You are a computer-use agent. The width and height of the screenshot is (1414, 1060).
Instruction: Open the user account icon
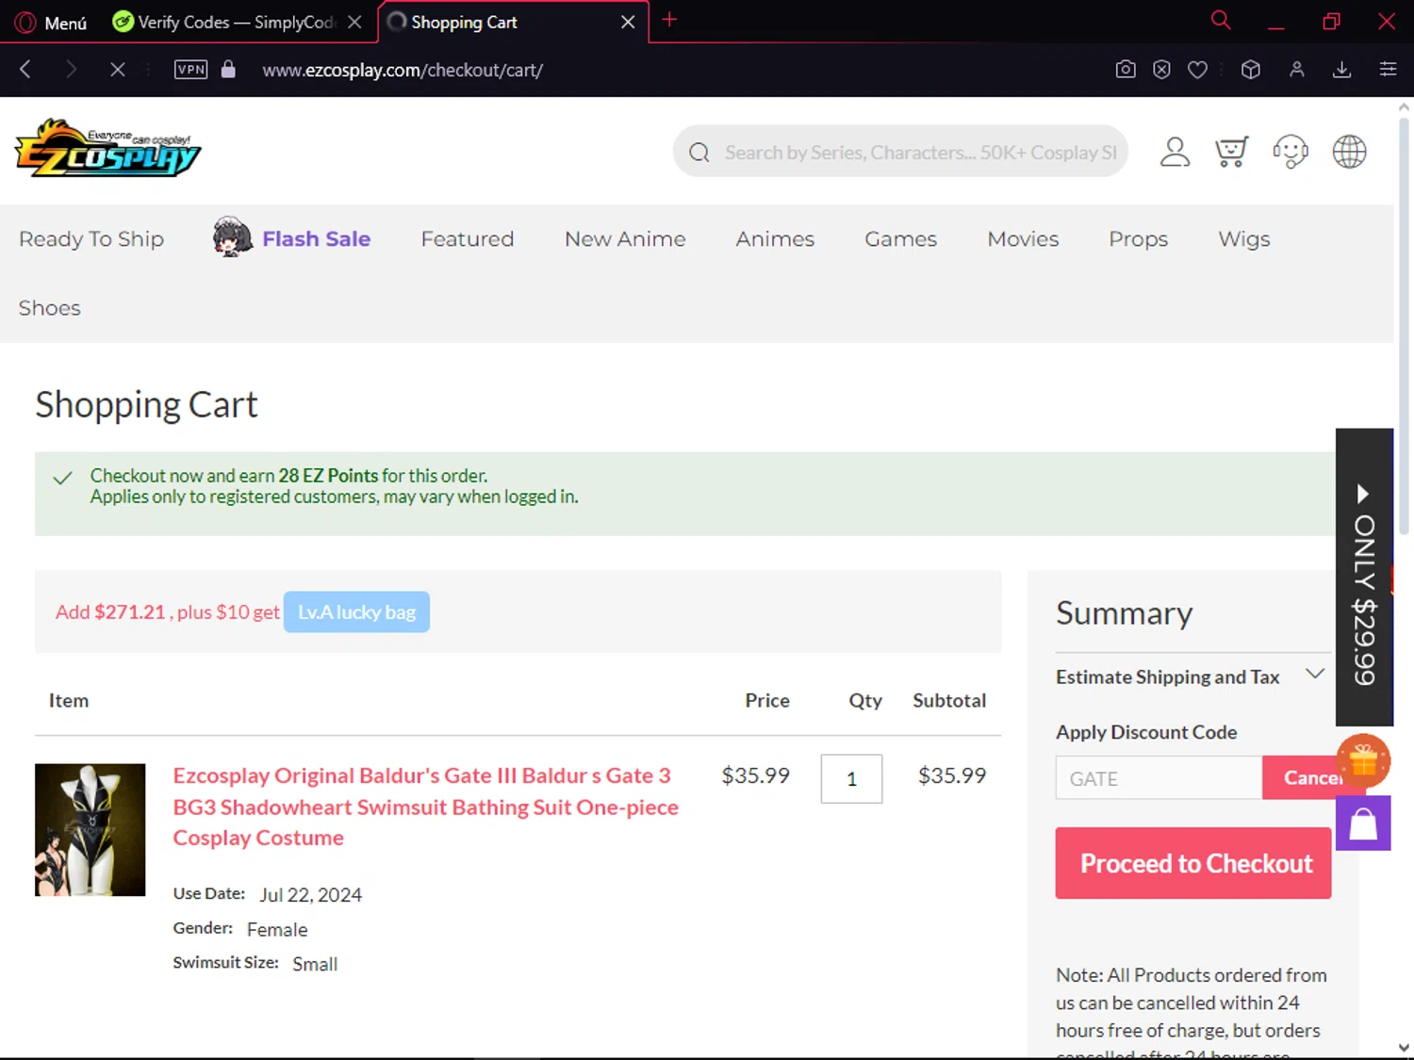(1175, 152)
